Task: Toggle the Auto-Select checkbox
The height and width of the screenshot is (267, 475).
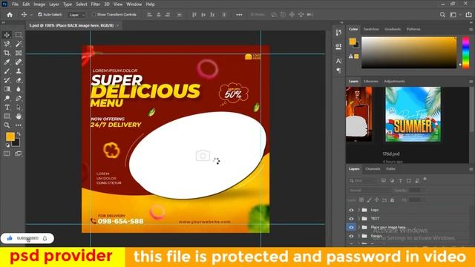Action: click(39, 15)
